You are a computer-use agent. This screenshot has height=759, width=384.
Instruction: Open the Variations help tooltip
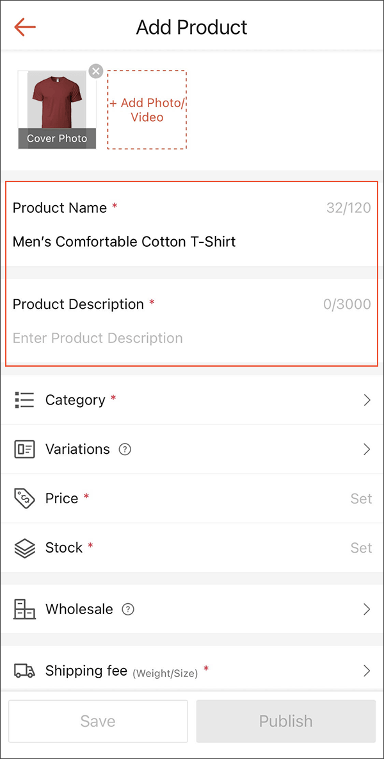(x=125, y=449)
